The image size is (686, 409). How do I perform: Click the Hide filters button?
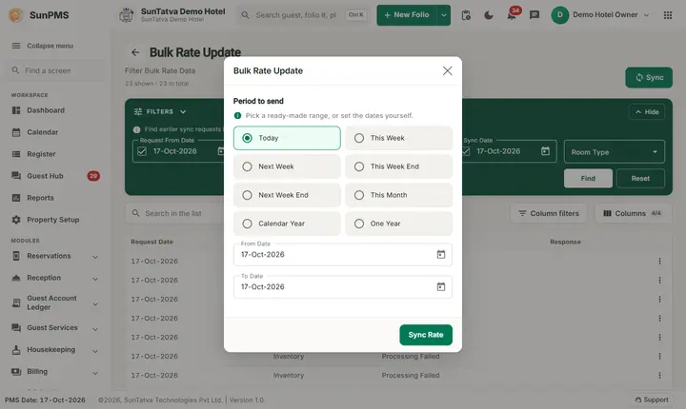[x=647, y=112]
